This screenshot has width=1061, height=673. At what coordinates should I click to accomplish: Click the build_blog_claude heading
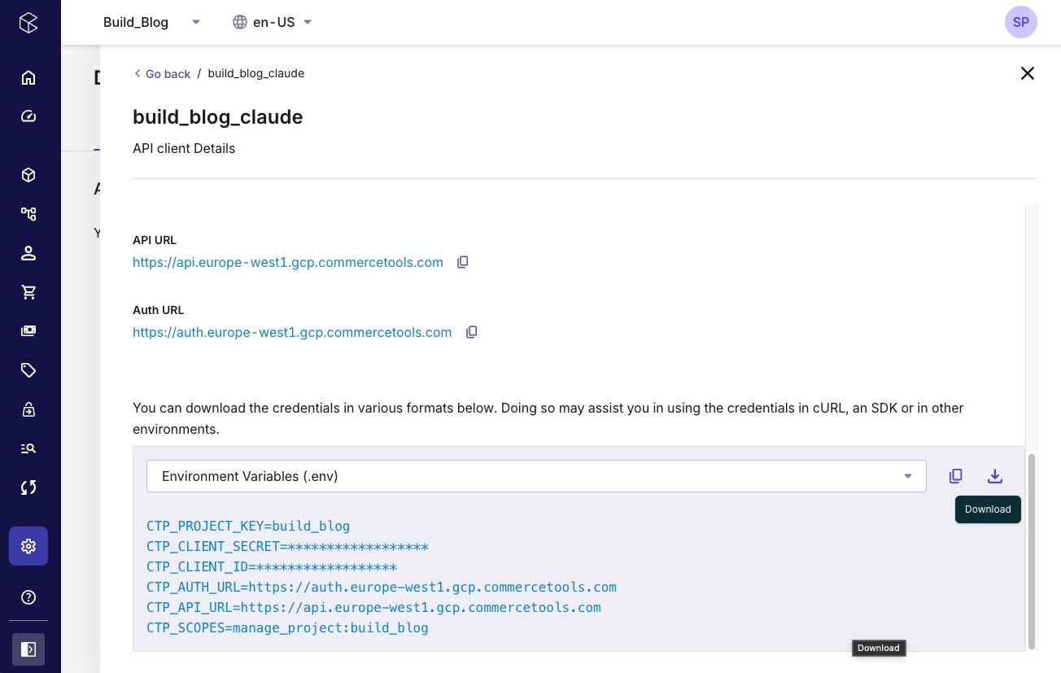(x=218, y=117)
